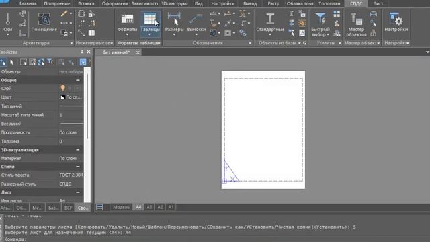Open the Топоплан ribbon tab
Viewport: 430px width, 242px height.
click(x=329, y=3)
